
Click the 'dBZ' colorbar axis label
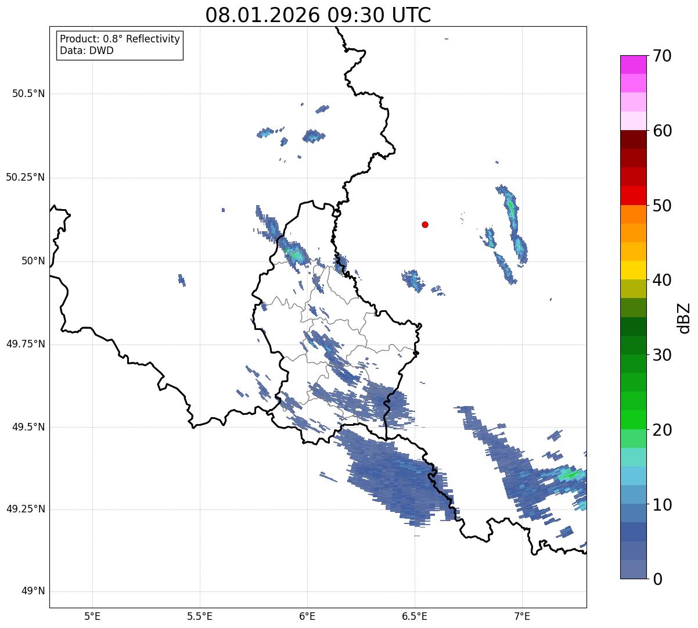(684, 318)
